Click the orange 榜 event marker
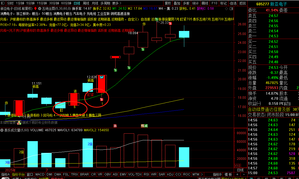The width and height of the screenshot is (299, 179). tap(142, 126)
